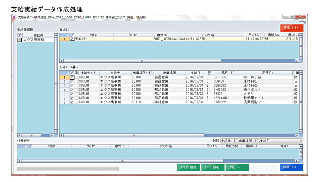Viewport: 319px width, 182px height.
Task: Click the 汎用樹脂シート item name cell
Action: 267,102
